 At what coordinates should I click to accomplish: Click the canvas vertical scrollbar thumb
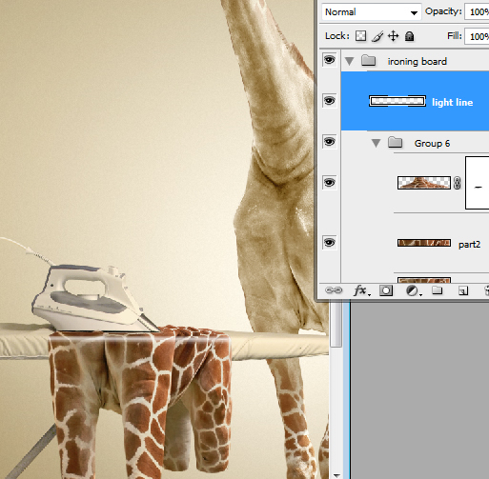click(336, 324)
